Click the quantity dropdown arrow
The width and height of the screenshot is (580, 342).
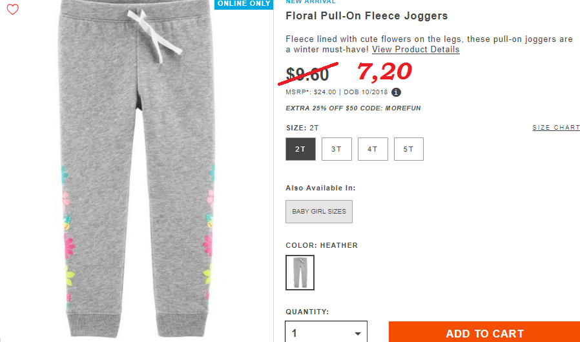[358, 334]
